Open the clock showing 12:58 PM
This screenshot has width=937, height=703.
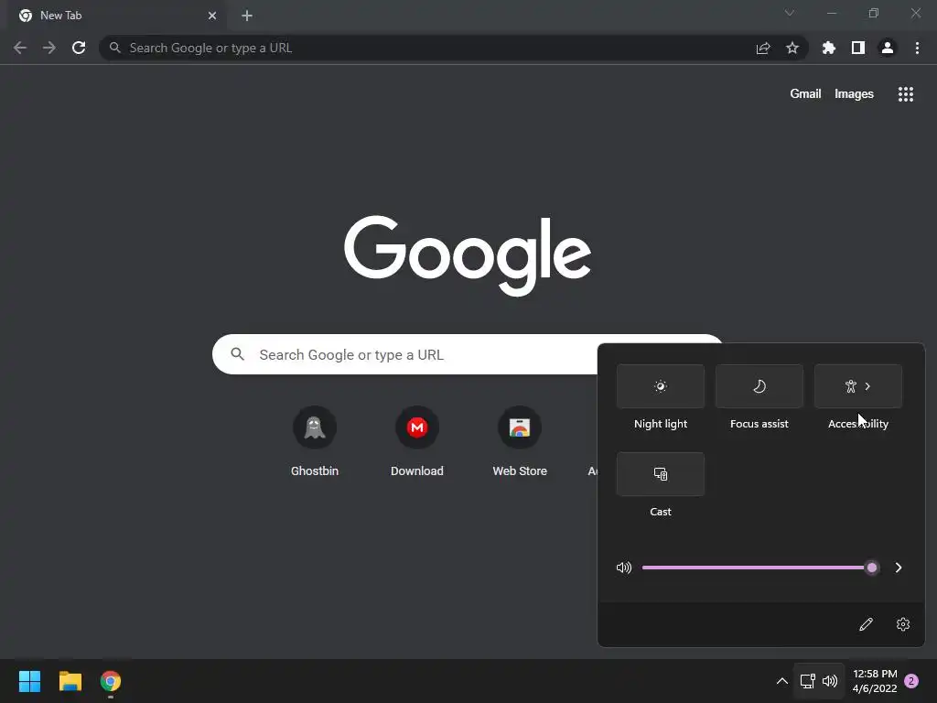pos(875,681)
